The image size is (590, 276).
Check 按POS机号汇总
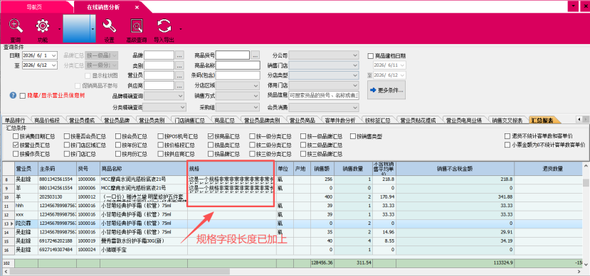point(161,136)
